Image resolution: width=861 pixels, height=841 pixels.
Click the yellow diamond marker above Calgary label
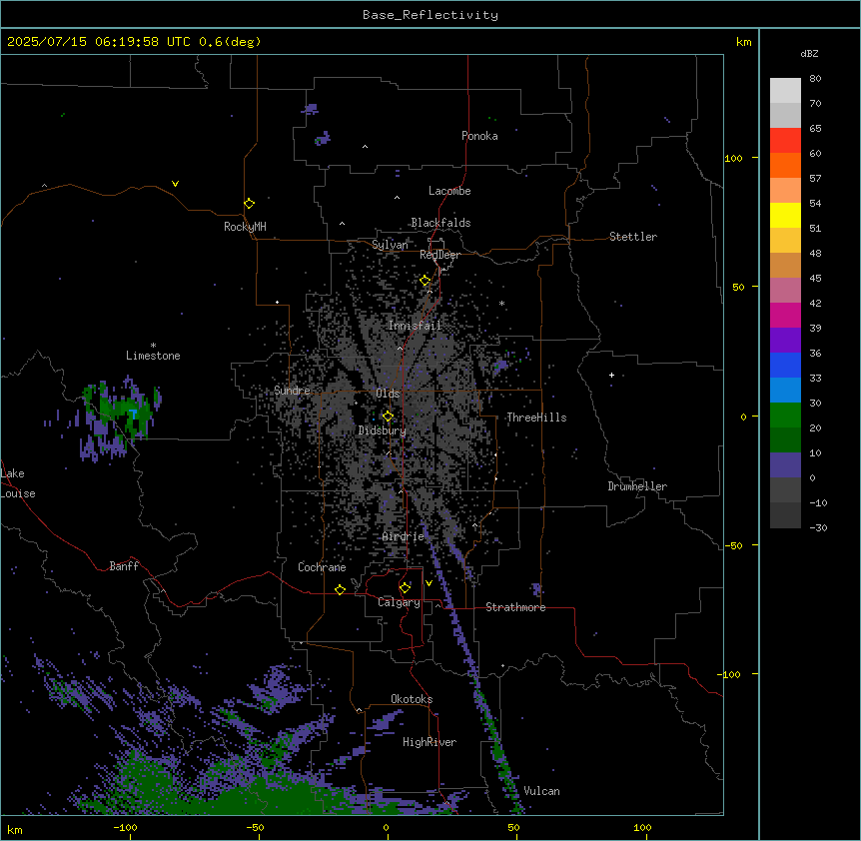click(405, 588)
